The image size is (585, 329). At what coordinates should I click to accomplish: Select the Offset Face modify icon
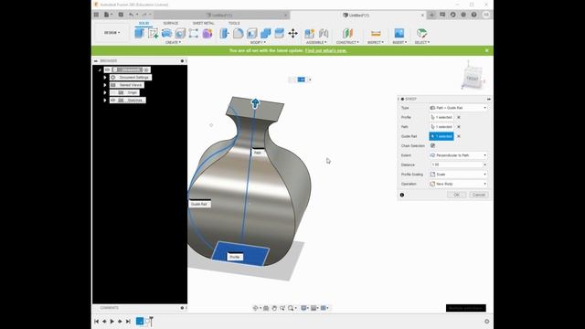click(x=279, y=33)
